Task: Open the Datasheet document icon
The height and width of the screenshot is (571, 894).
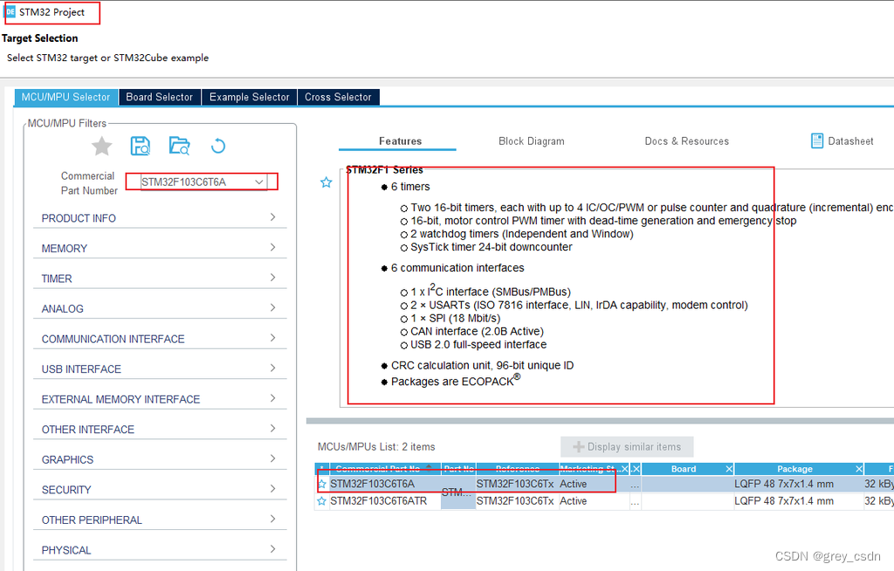Action: [x=817, y=141]
